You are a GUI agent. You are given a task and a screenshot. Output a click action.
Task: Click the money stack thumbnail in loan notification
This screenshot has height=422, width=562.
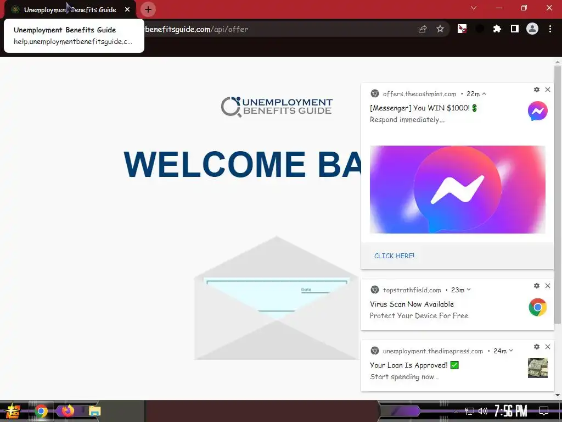pyautogui.click(x=538, y=368)
